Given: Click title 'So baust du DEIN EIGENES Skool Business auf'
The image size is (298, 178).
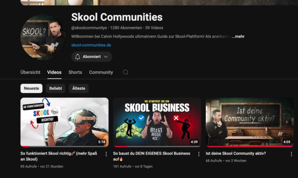Looking at the screenshot, I should coord(151,156).
